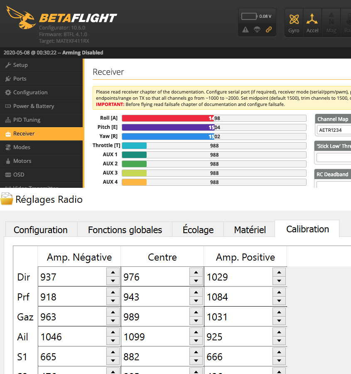Select the Receiver tab in the sidebar
351x374 pixels.
coord(42,133)
